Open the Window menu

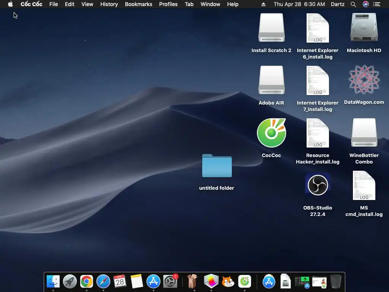(210, 4)
